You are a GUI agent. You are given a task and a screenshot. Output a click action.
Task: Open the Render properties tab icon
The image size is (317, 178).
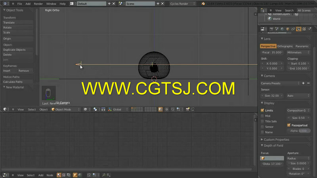271,29
